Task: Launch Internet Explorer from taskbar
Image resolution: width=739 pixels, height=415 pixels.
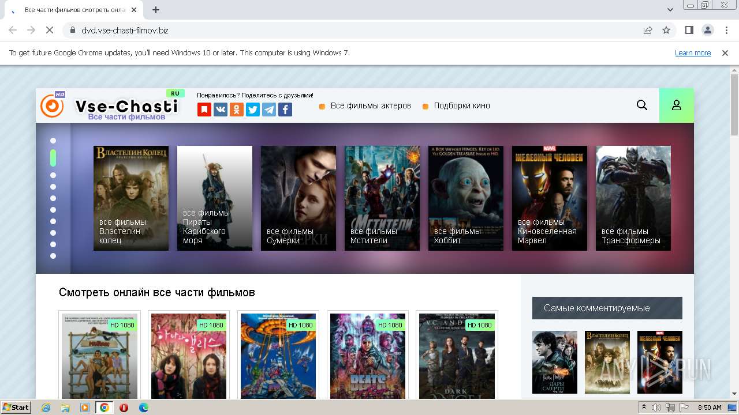Action: (46, 408)
